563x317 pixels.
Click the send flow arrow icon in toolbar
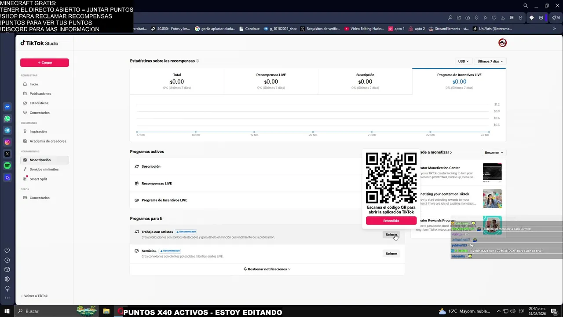(485, 18)
